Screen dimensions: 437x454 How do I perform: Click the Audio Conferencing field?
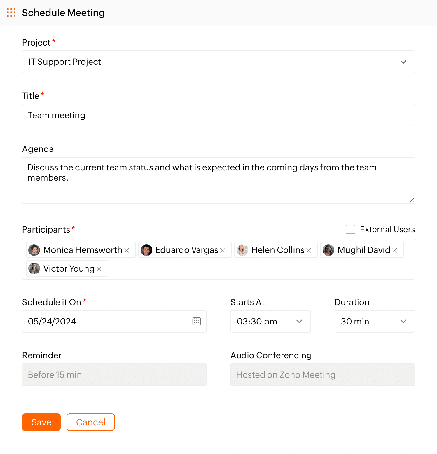(x=323, y=375)
